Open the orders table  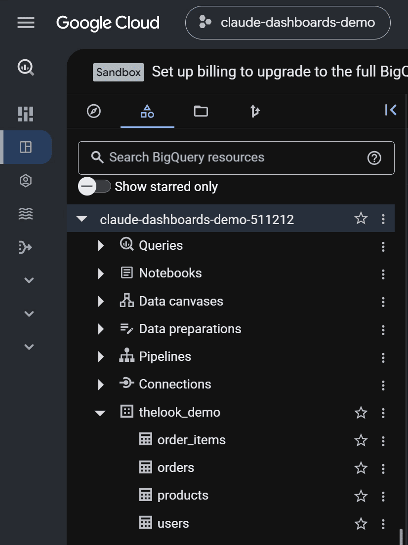176,467
